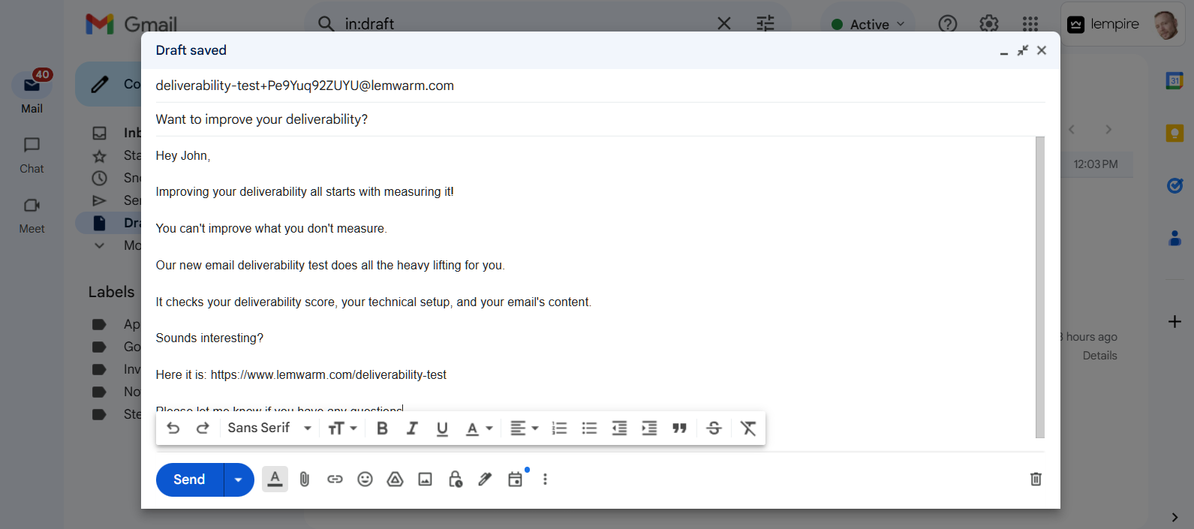Attach files with the paperclip icon

tap(305, 479)
